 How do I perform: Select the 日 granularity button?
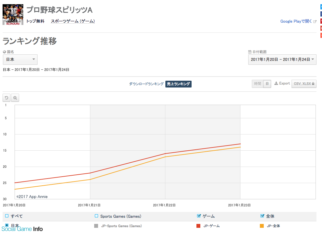point(267,84)
